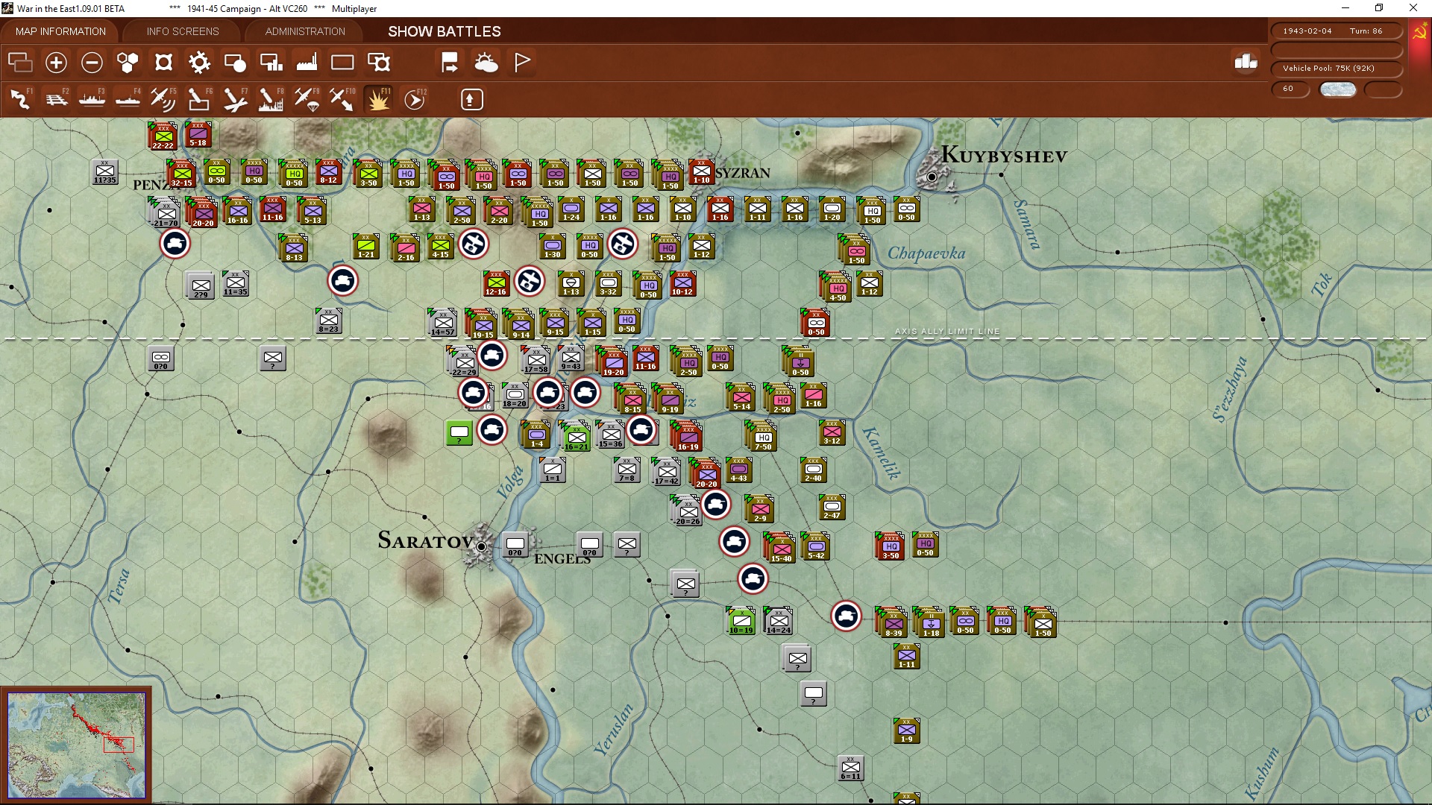This screenshot has height=805, width=1432.
Task: Open the Info Screens tab
Action: point(183,31)
